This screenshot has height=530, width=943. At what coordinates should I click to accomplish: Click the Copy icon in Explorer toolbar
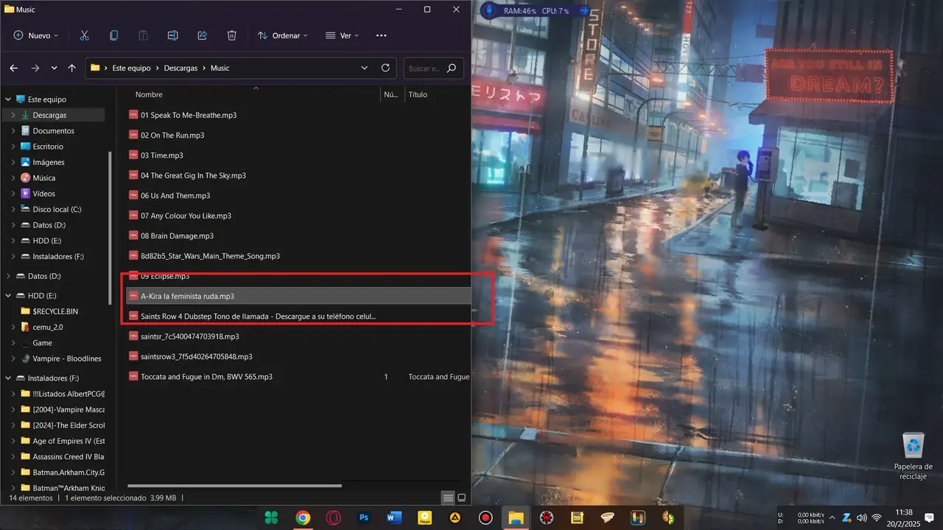pos(113,35)
